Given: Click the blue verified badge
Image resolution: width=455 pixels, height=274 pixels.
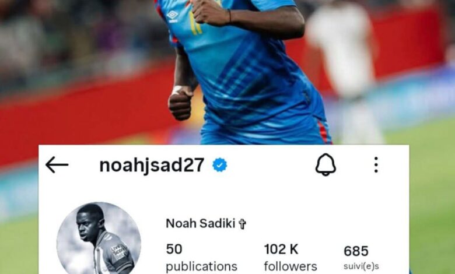Looking at the screenshot, I should pyautogui.click(x=220, y=165).
